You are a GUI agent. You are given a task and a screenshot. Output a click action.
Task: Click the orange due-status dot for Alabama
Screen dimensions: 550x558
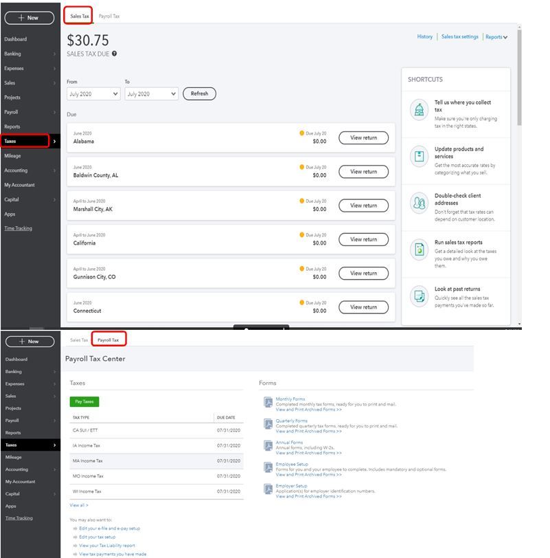(302, 133)
